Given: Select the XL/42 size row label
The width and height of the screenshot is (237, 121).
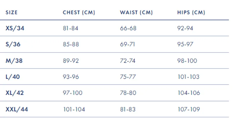Looking at the screenshot, I should point(15,93).
